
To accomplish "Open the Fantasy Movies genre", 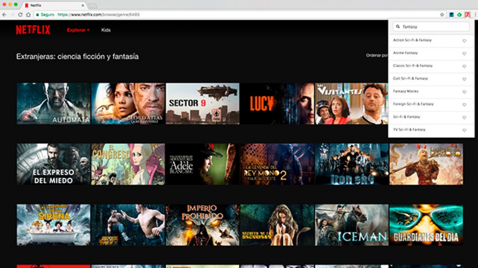I will pyautogui.click(x=406, y=91).
